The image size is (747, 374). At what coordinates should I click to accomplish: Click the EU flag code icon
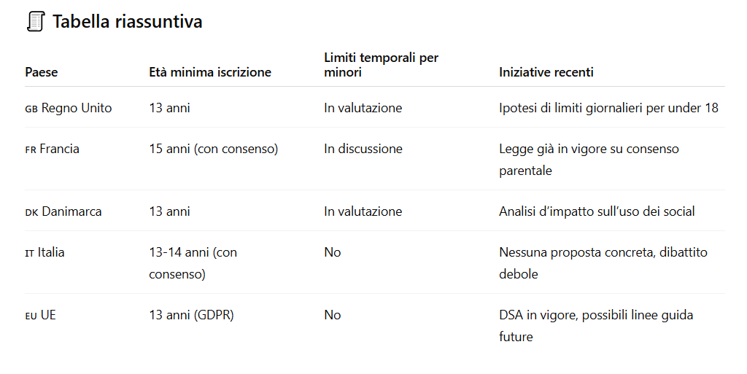(31, 316)
